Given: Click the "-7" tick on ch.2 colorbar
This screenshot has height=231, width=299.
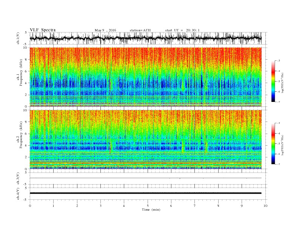Looking at the screenshot, I should point(278,164).
